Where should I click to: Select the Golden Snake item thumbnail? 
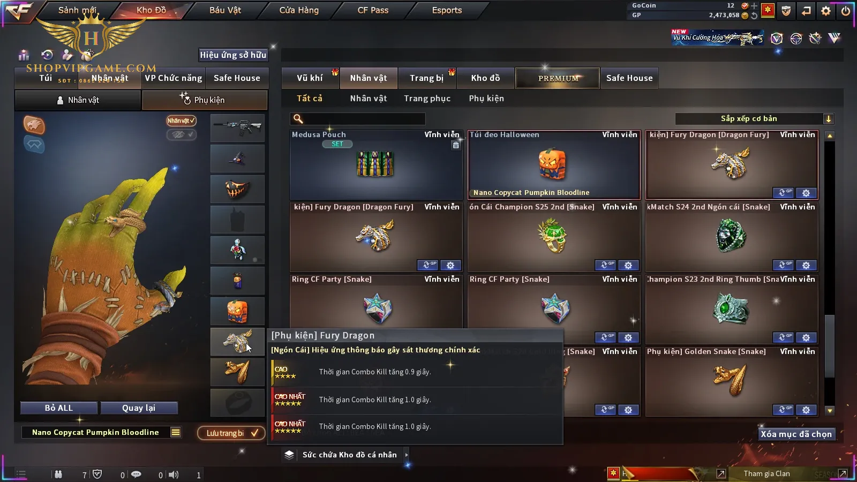tap(731, 378)
